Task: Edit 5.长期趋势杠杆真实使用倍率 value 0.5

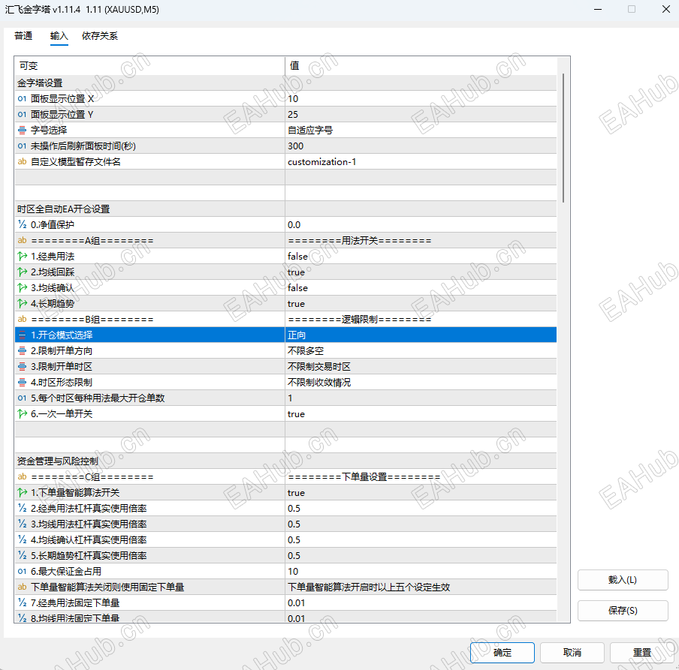Action: (421, 555)
